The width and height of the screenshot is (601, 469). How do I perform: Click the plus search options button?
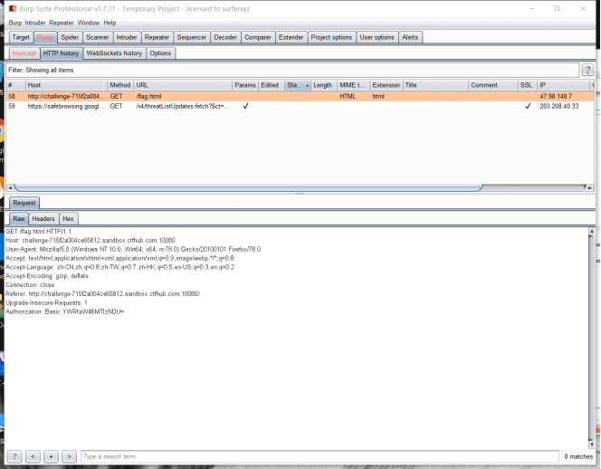pyautogui.click(x=51, y=456)
